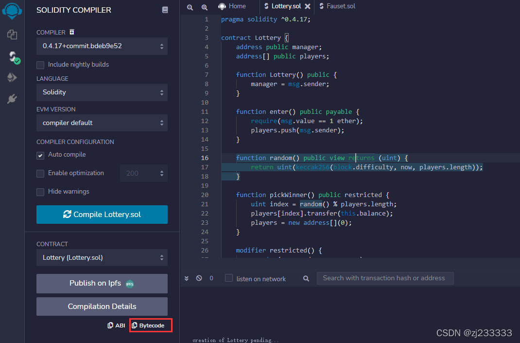Clear the terminal console icon
520x343 pixels.
click(x=199, y=278)
